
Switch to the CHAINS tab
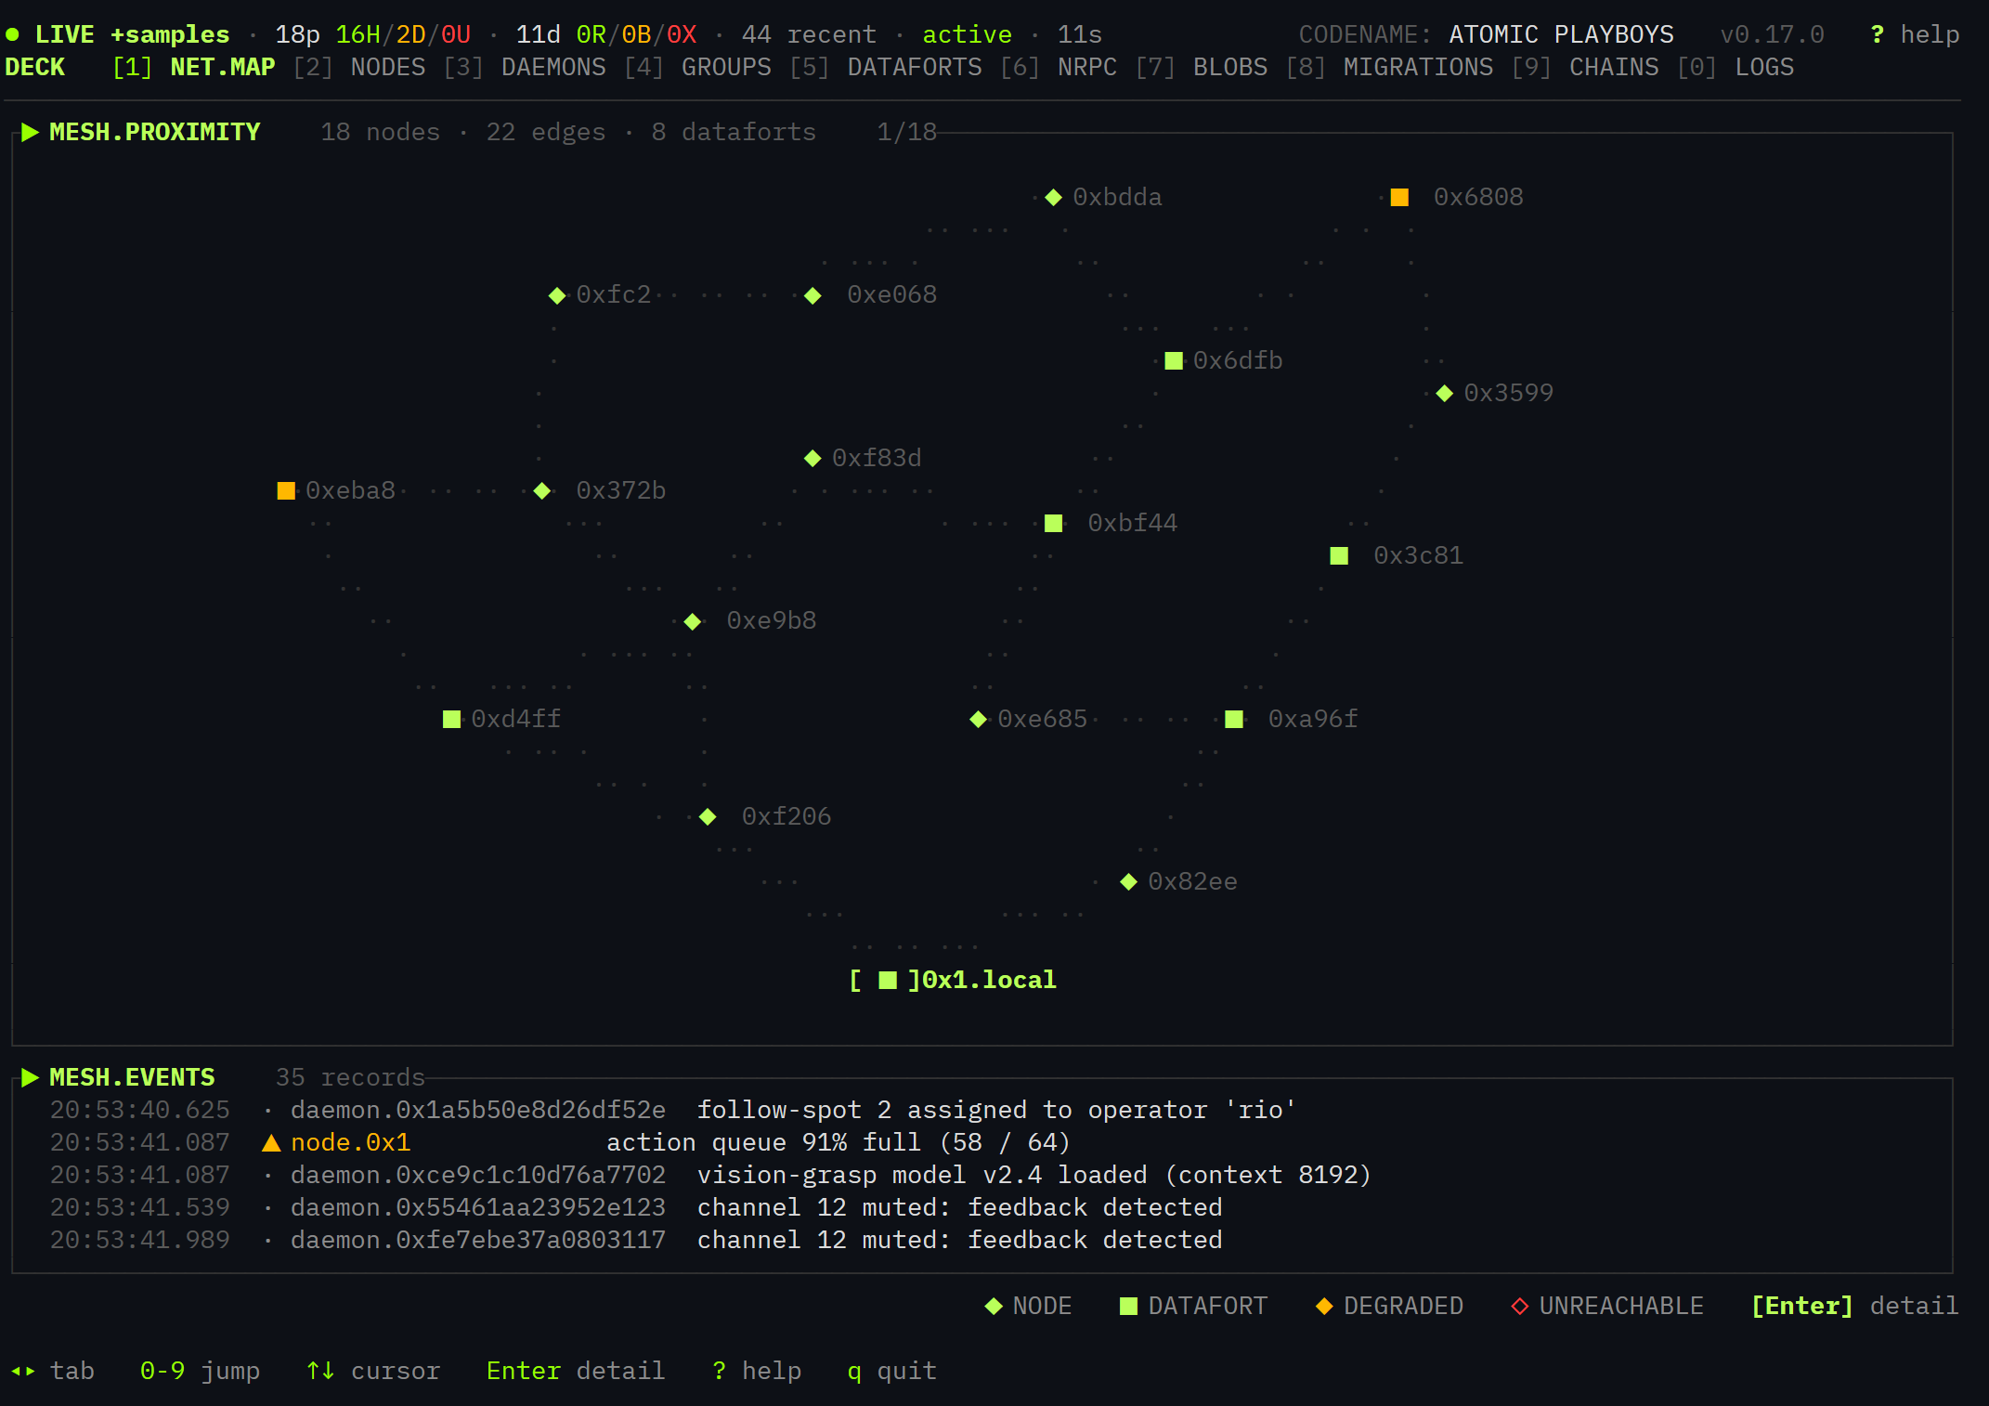pos(1585,67)
